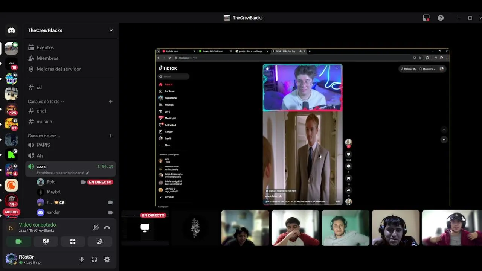Open TheCrewBlacks server dropdown menu
This screenshot has width=482, height=271.
click(x=111, y=30)
